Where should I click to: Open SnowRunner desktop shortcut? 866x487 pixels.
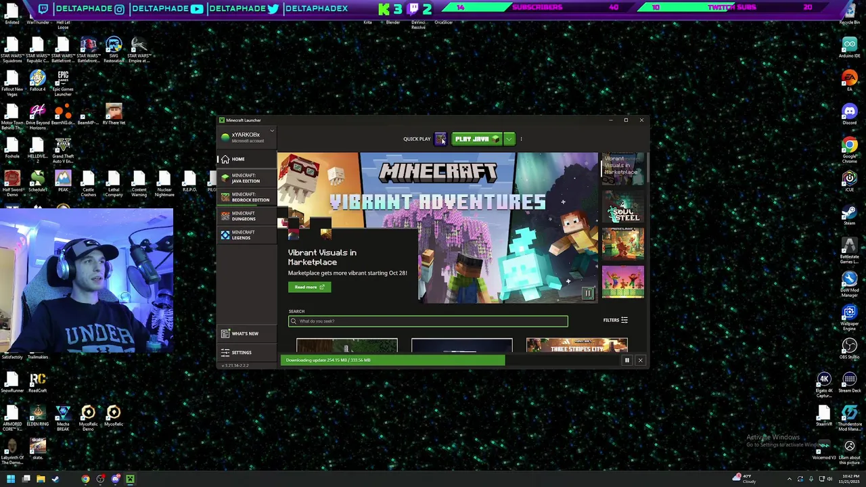coord(12,383)
